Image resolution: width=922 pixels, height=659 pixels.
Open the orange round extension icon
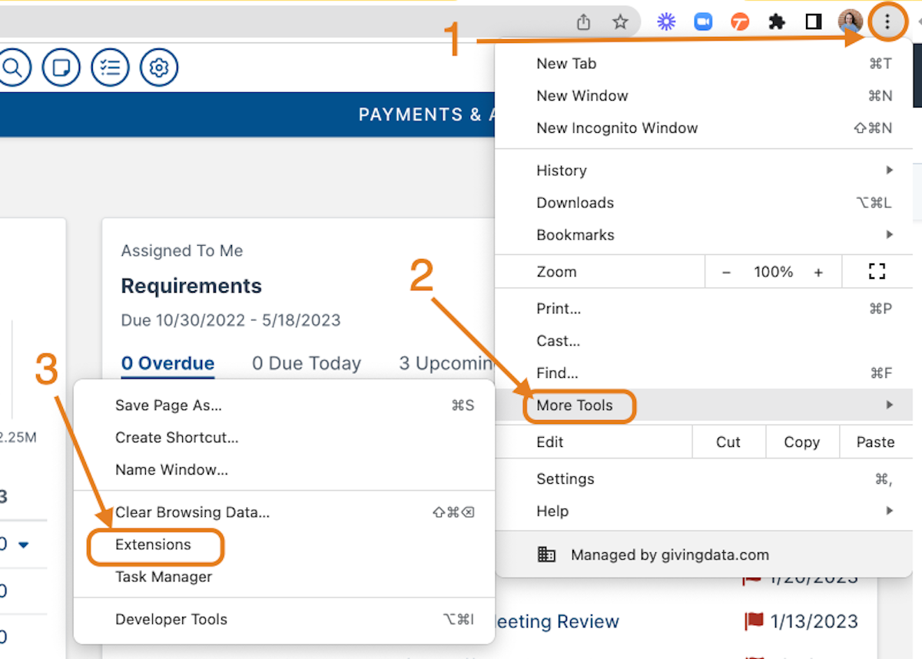[x=740, y=22]
